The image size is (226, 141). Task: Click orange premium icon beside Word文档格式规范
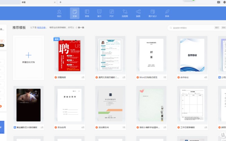(x=138, y=77)
